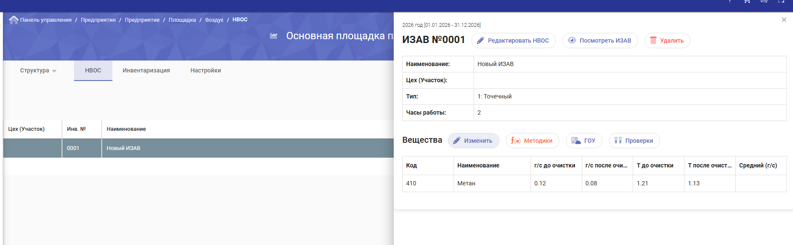Viewport: 793px width, 245px height.
Task: Click the Инв. № column header
Action: (82, 129)
